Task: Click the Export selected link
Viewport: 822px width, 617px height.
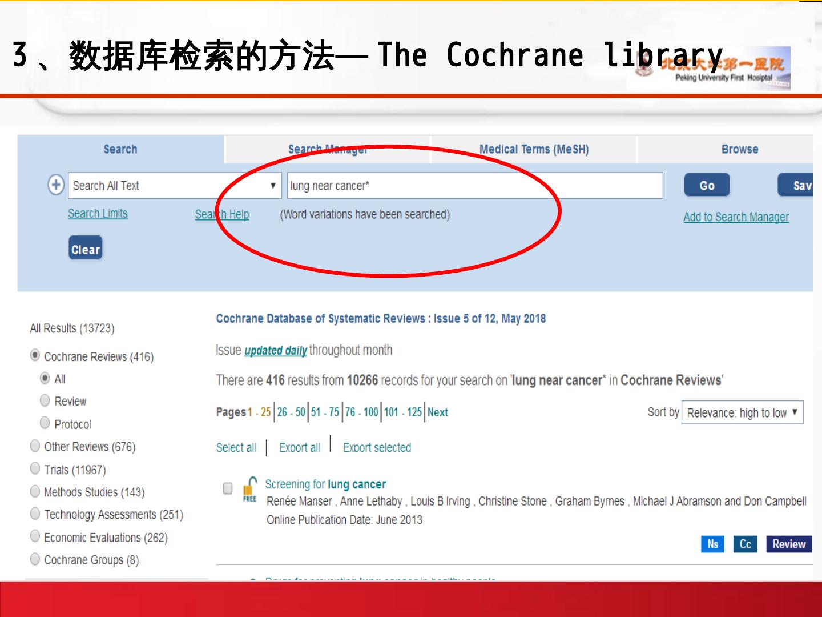Action: [377, 448]
